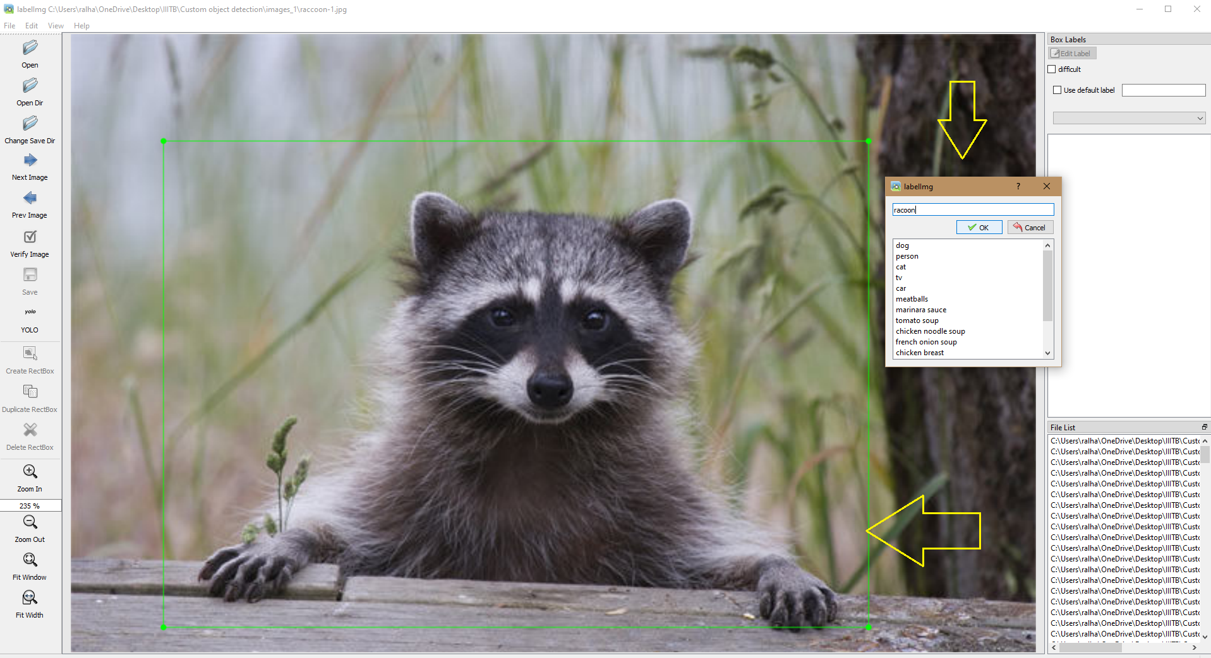Save the current annotations

[x=29, y=280]
